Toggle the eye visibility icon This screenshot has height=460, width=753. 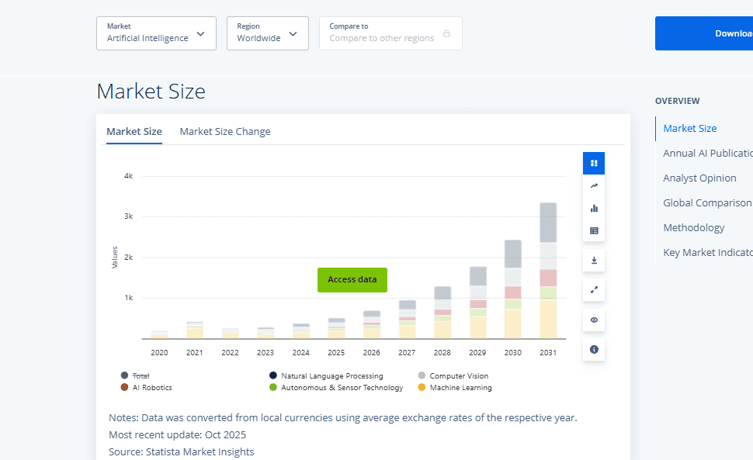(594, 320)
